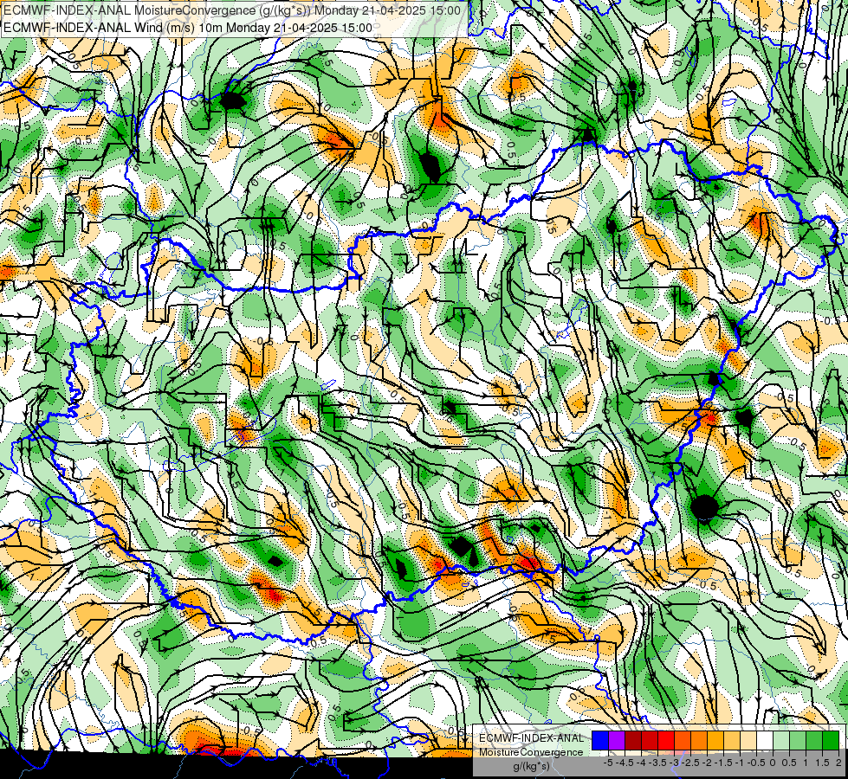This screenshot has height=779, width=848.
Task: Select the legend swatch between -4 and -3.5
Action: click(650, 740)
